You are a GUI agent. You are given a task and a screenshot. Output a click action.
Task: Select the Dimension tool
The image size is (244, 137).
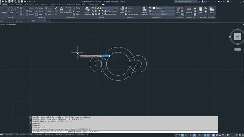coord(68,10)
